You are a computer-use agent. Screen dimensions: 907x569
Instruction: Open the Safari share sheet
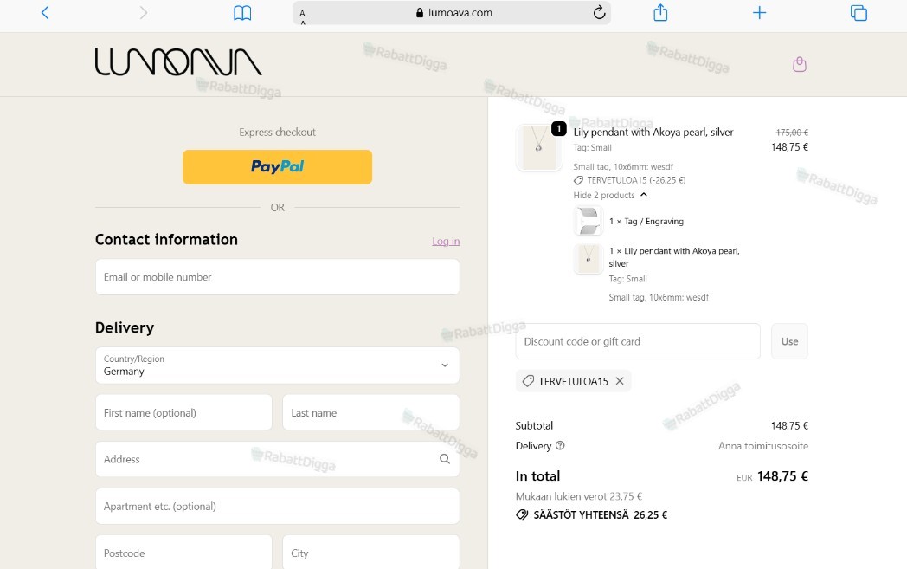[x=660, y=12]
